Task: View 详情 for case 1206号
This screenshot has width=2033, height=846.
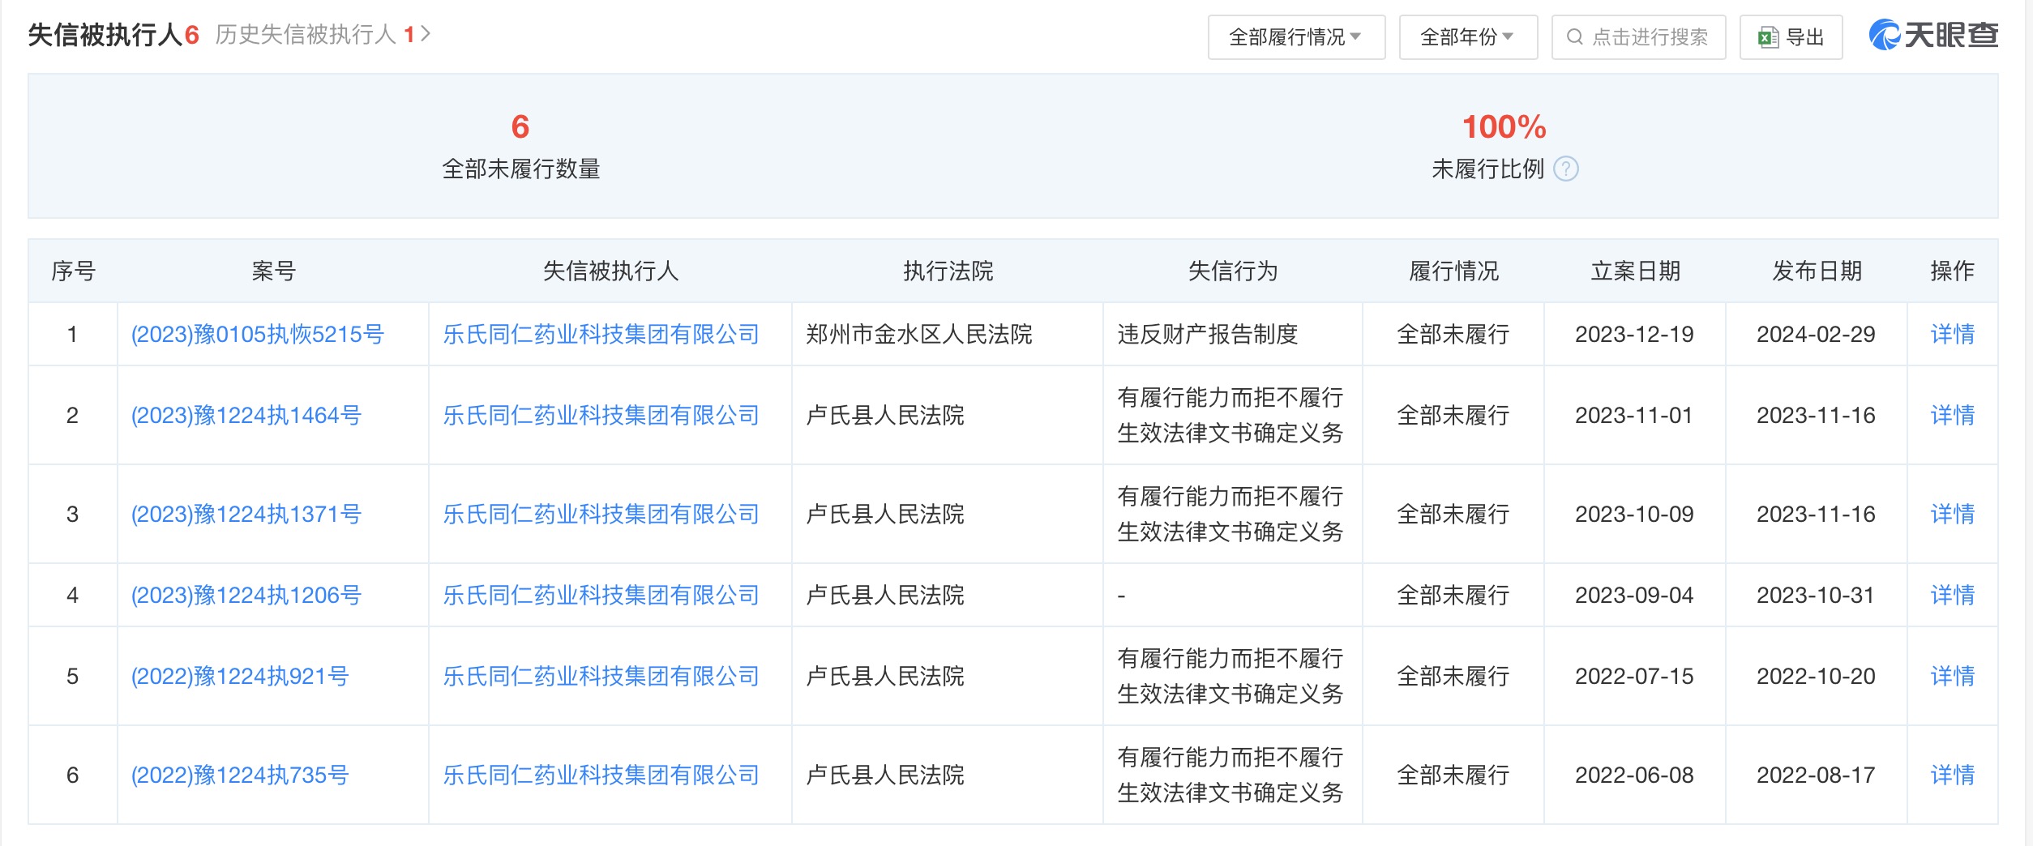Action: point(1952,595)
